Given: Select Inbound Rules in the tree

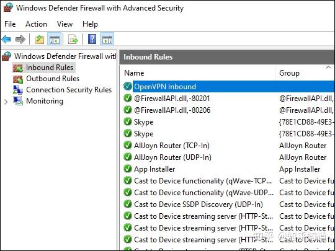Looking at the screenshot, I should point(50,68).
